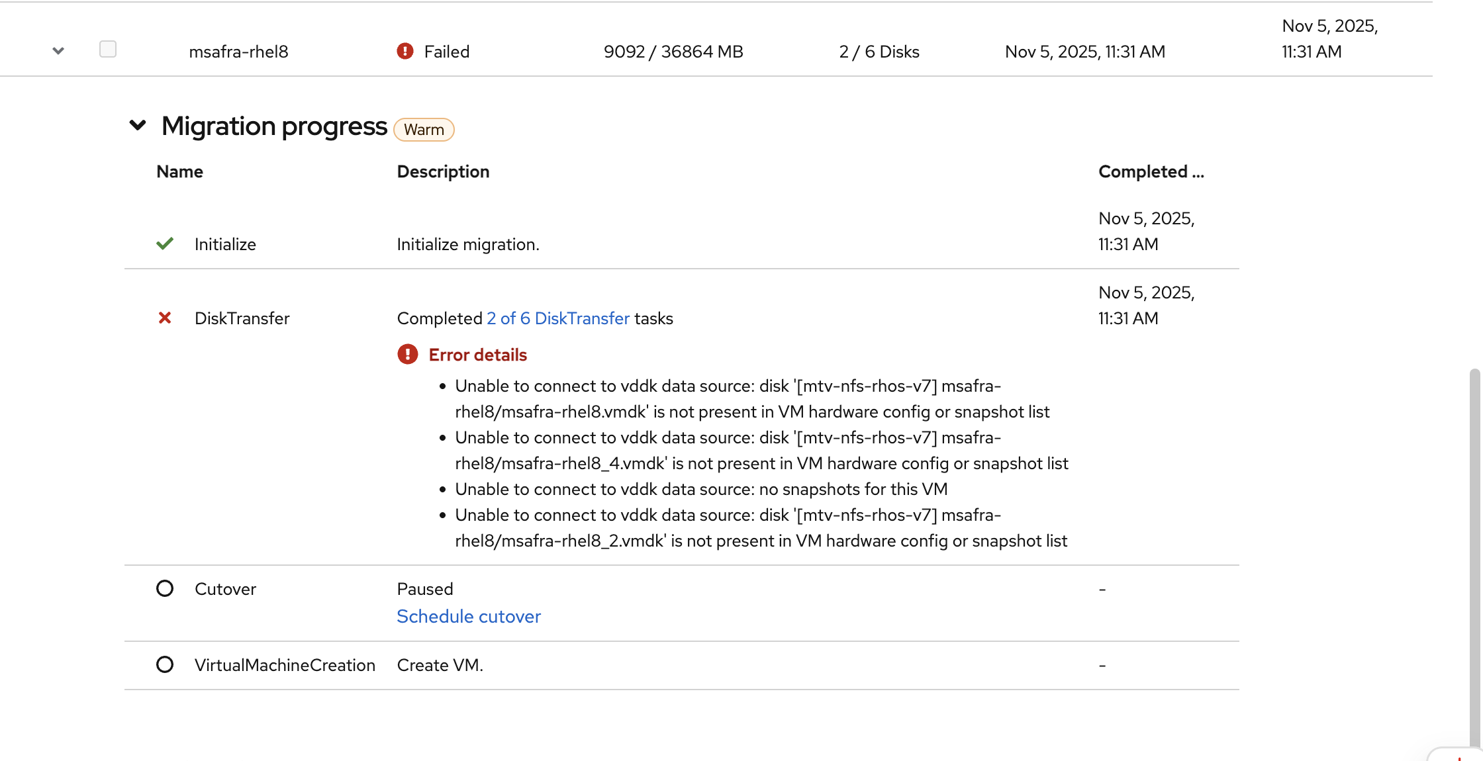Viewport: 1483px width, 761px height.
Task: Click the Error details heading text
Action: click(x=477, y=355)
